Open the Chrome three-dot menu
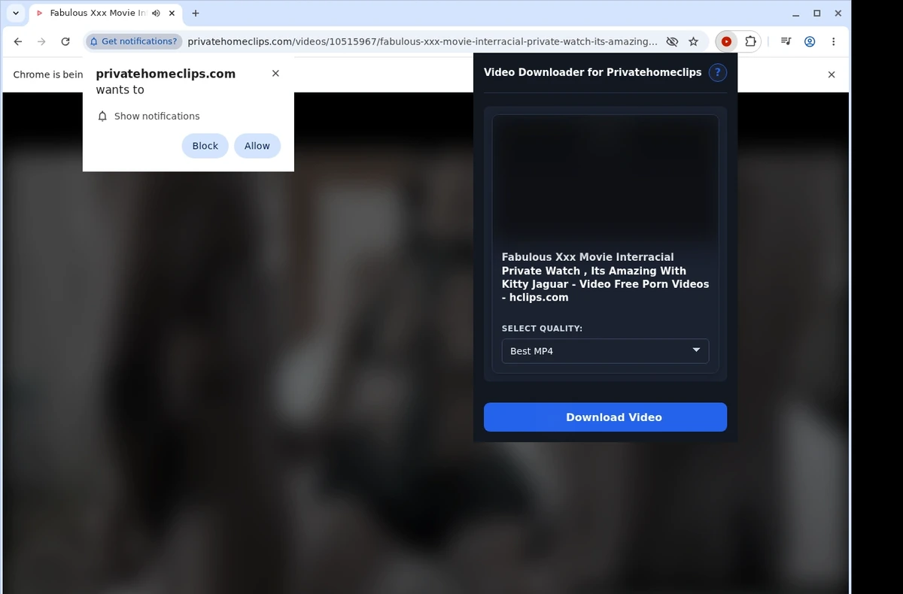The image size is (903, 594). (833, 41)
